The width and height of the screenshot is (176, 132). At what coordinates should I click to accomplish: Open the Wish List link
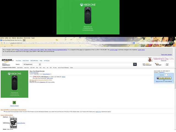tap(167, 64)
